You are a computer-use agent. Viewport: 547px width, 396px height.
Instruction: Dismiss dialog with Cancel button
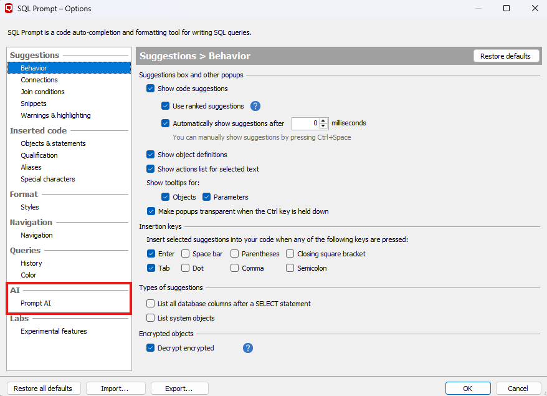coord(518,389)
